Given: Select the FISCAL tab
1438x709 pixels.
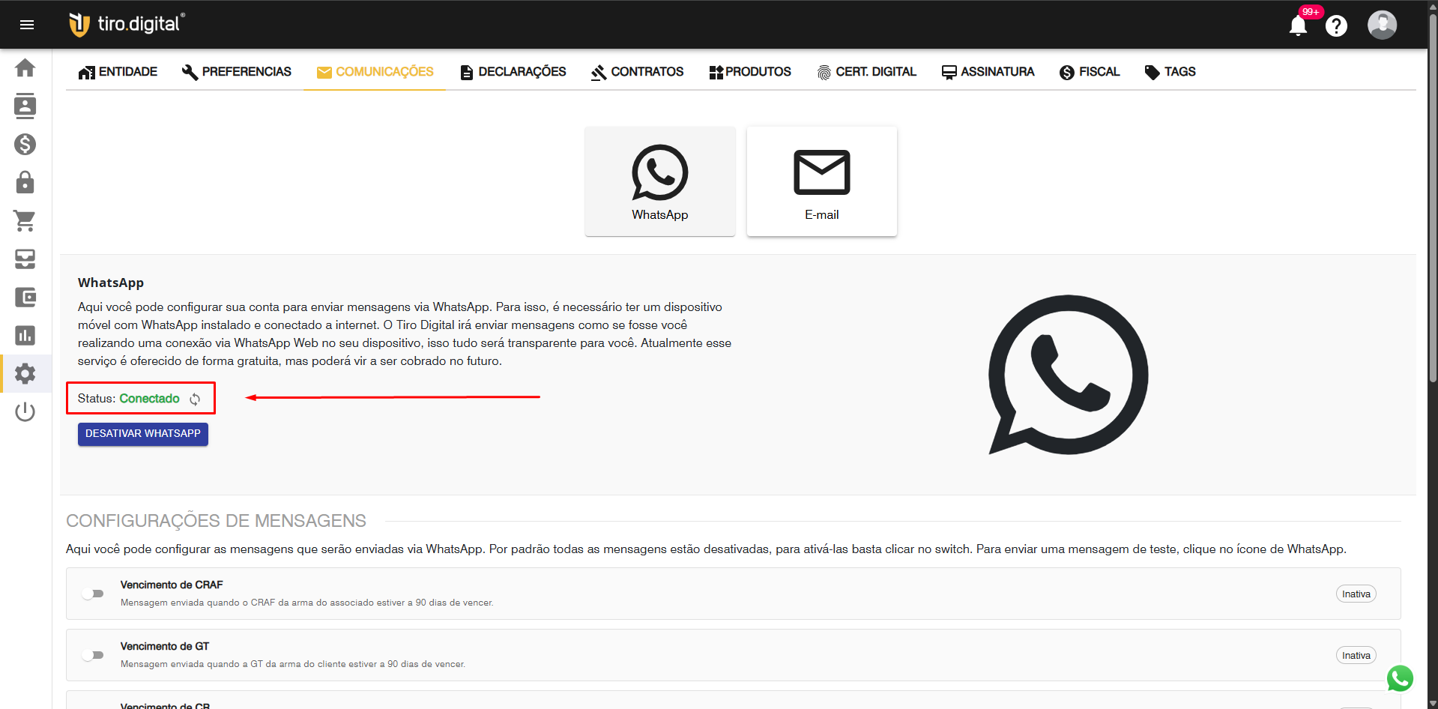Looking at the screenshot, I should pyautogui.click(x=1089, y=72).
